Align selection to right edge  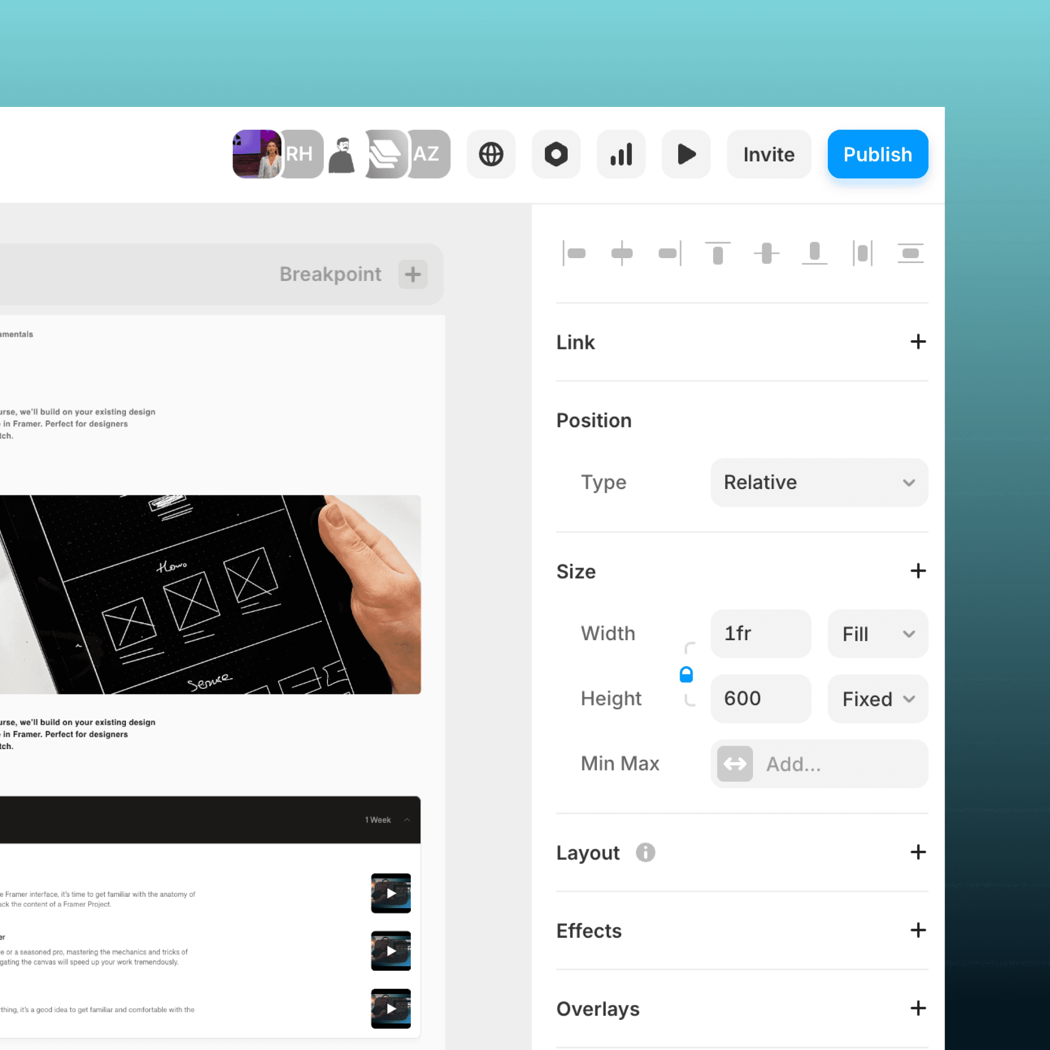click(669, 253)
